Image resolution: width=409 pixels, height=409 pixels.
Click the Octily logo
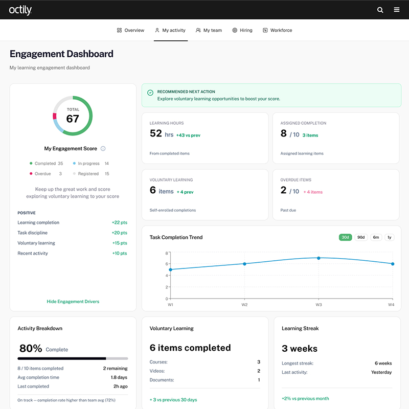(20, 10)
